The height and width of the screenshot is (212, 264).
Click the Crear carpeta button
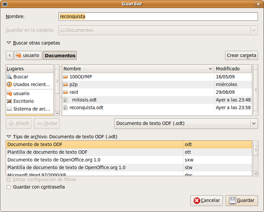241,55
